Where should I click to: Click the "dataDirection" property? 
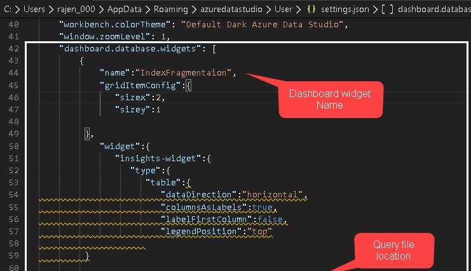click(x=198, y=195)
